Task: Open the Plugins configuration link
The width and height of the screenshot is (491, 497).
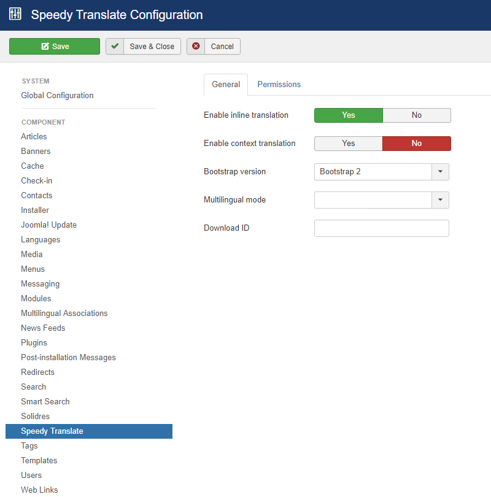Action: (34, 342)
